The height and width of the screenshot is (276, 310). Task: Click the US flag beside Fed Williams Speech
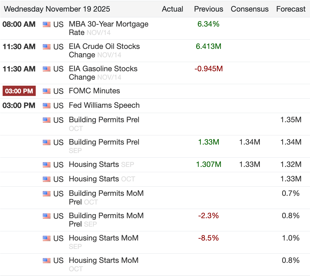point(47,105)
